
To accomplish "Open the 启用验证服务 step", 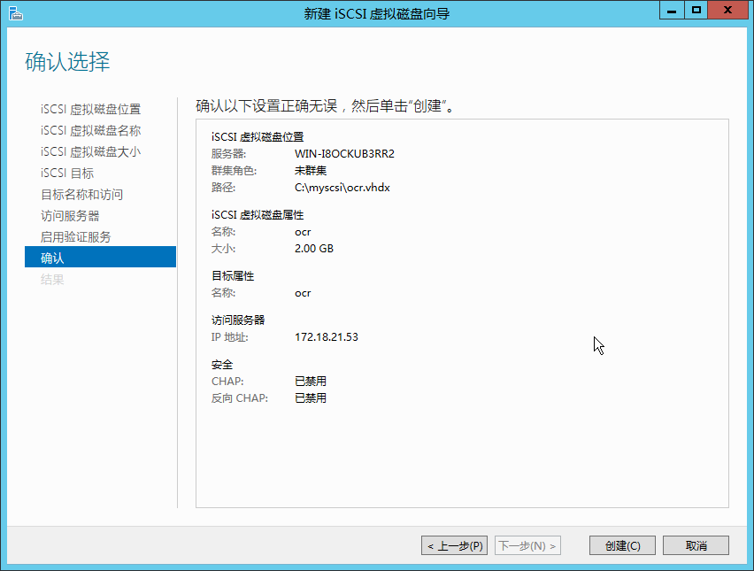I will coord(75,236).
